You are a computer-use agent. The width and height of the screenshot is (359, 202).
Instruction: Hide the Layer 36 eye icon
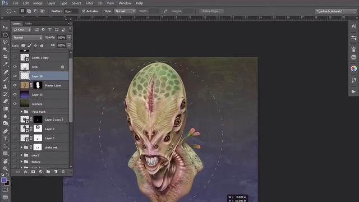[x=15, y=76]
